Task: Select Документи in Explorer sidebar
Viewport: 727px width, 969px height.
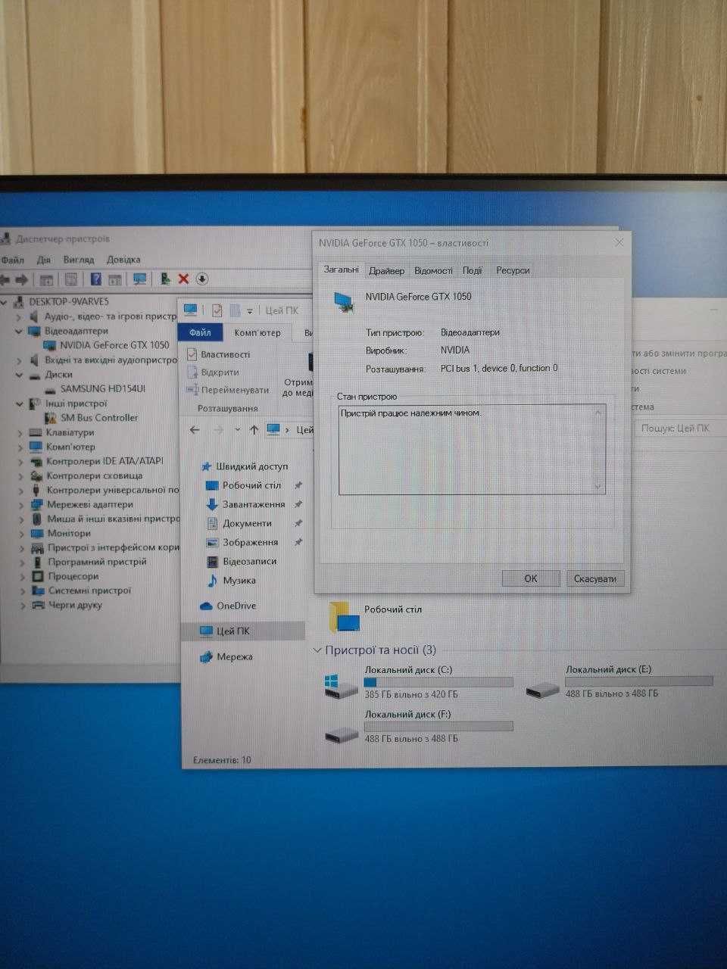Action: pos(247,524)
